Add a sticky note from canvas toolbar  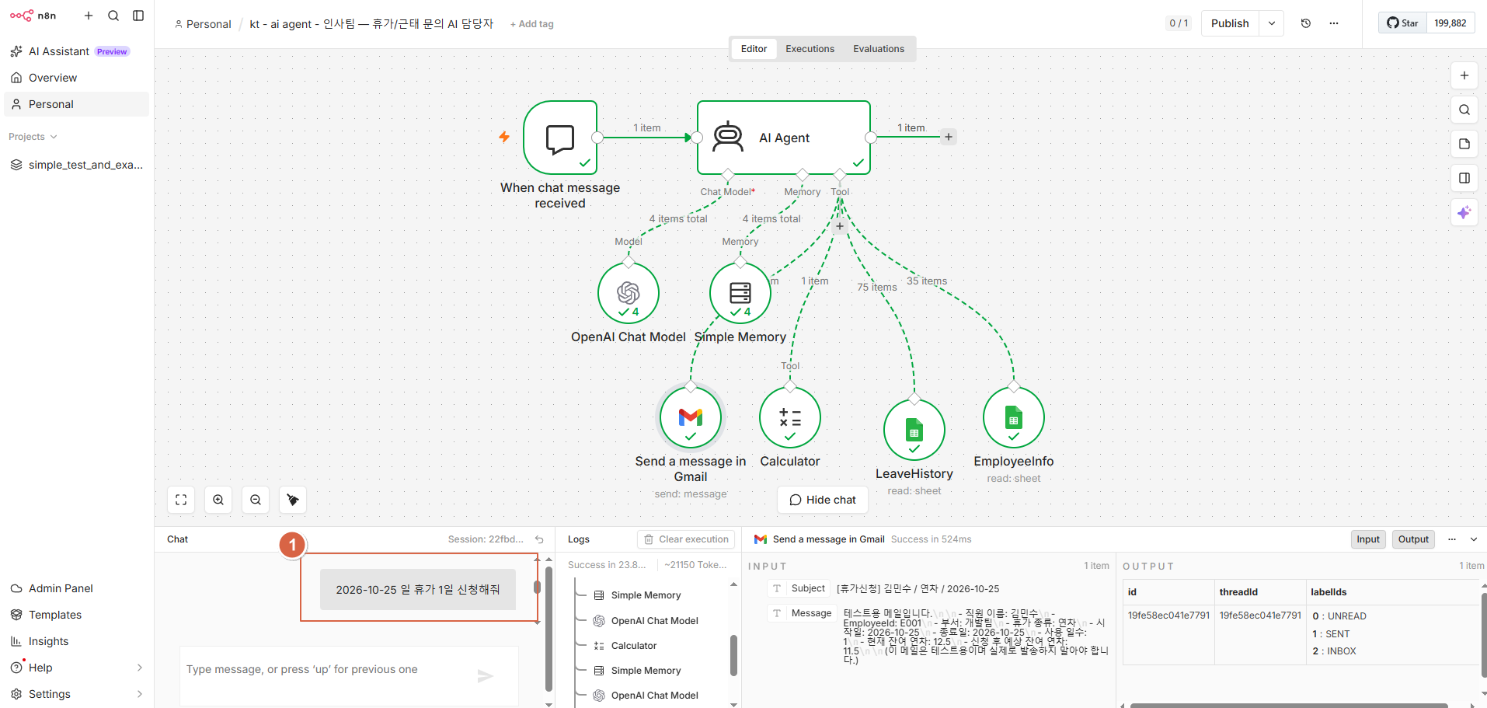(x=1464, y=144)
